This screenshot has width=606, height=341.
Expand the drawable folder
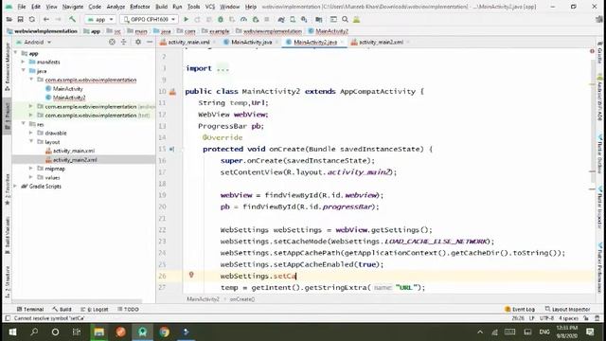[x=31, y=133]
